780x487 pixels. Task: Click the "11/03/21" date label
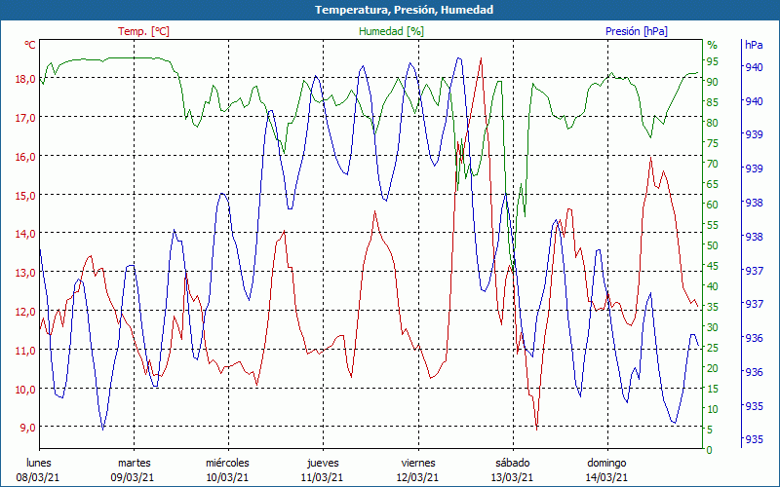[x=322, y=477]
